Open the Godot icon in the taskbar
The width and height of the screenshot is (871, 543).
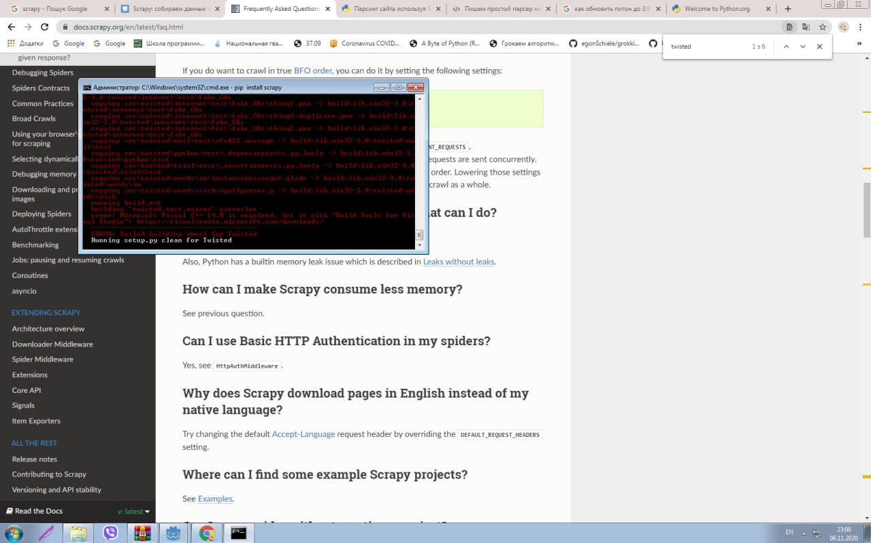tap(174, 533)
